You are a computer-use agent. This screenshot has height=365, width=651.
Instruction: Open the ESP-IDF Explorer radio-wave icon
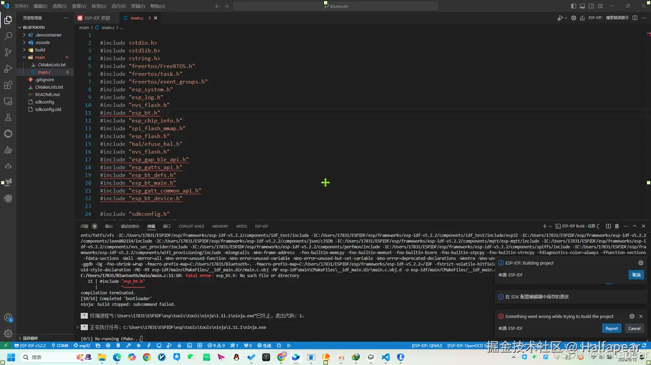(8, 198)
